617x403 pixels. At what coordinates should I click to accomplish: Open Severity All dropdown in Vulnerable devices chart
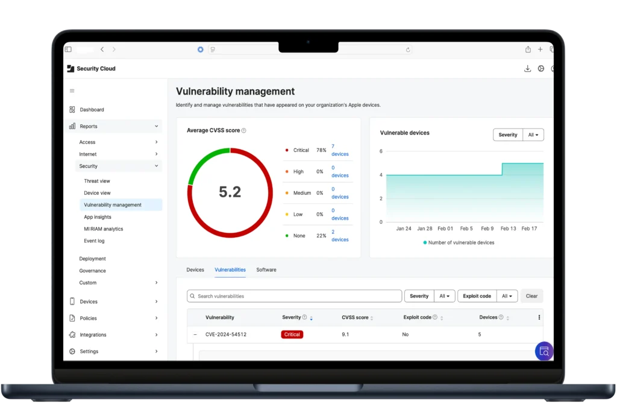click(533, 135)
